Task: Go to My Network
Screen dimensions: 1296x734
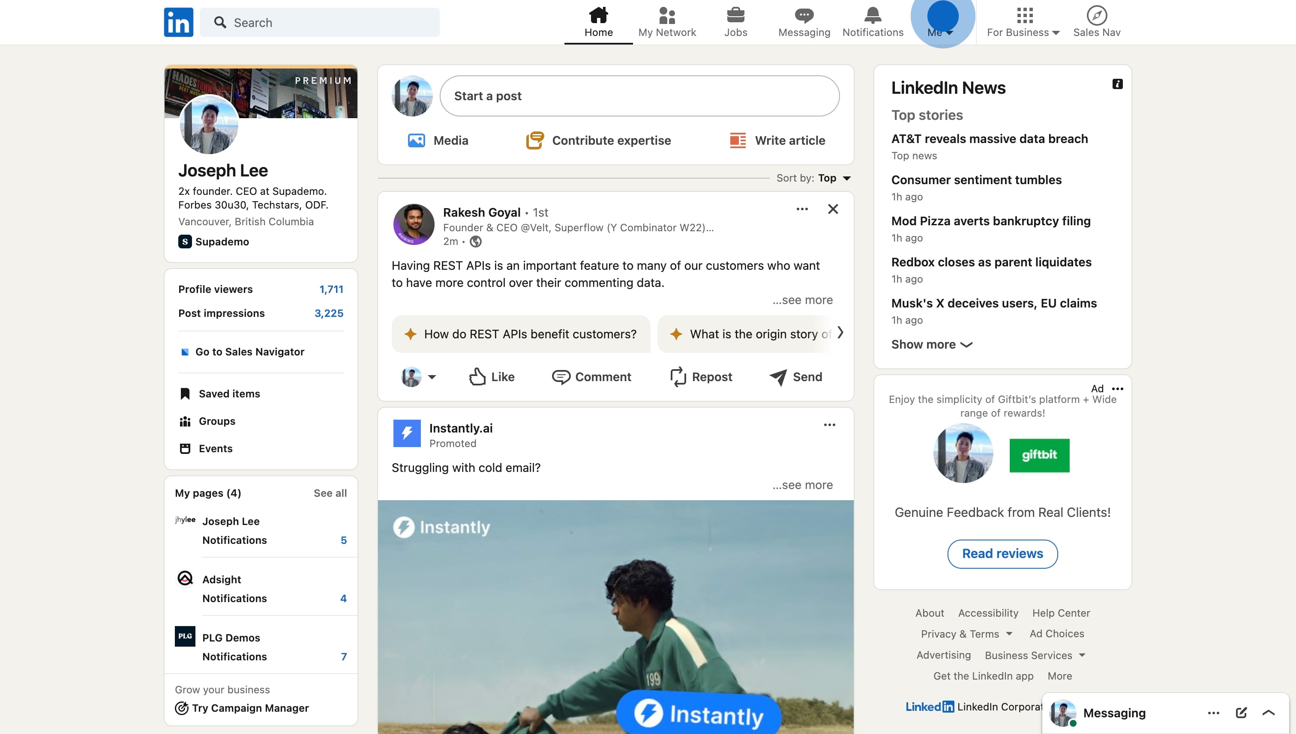Action: (667, 22)
